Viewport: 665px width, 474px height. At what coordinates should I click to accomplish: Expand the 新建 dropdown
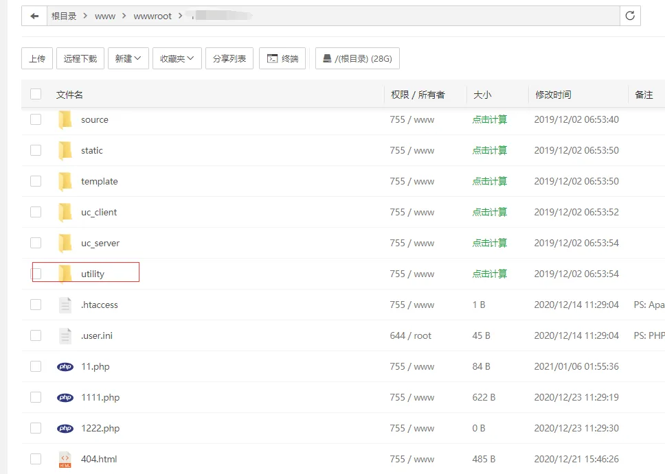point(128,59)
